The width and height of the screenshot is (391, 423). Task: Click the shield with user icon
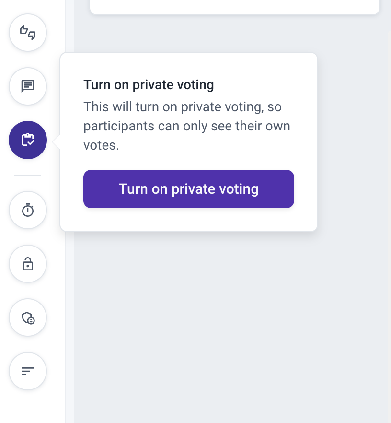tap(28, 317)
